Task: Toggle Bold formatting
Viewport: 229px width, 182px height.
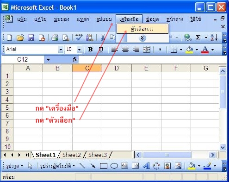Action: click(x=90, y=50)
